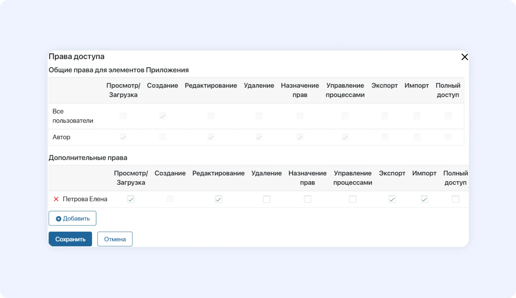Remove Петрова Елена using the red X icon
Viewport: 516px width, 298px height.
56,199
